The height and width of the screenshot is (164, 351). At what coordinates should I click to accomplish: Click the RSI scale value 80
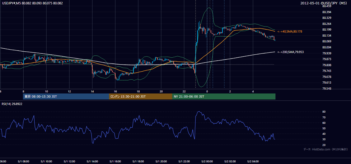(324, 112)
